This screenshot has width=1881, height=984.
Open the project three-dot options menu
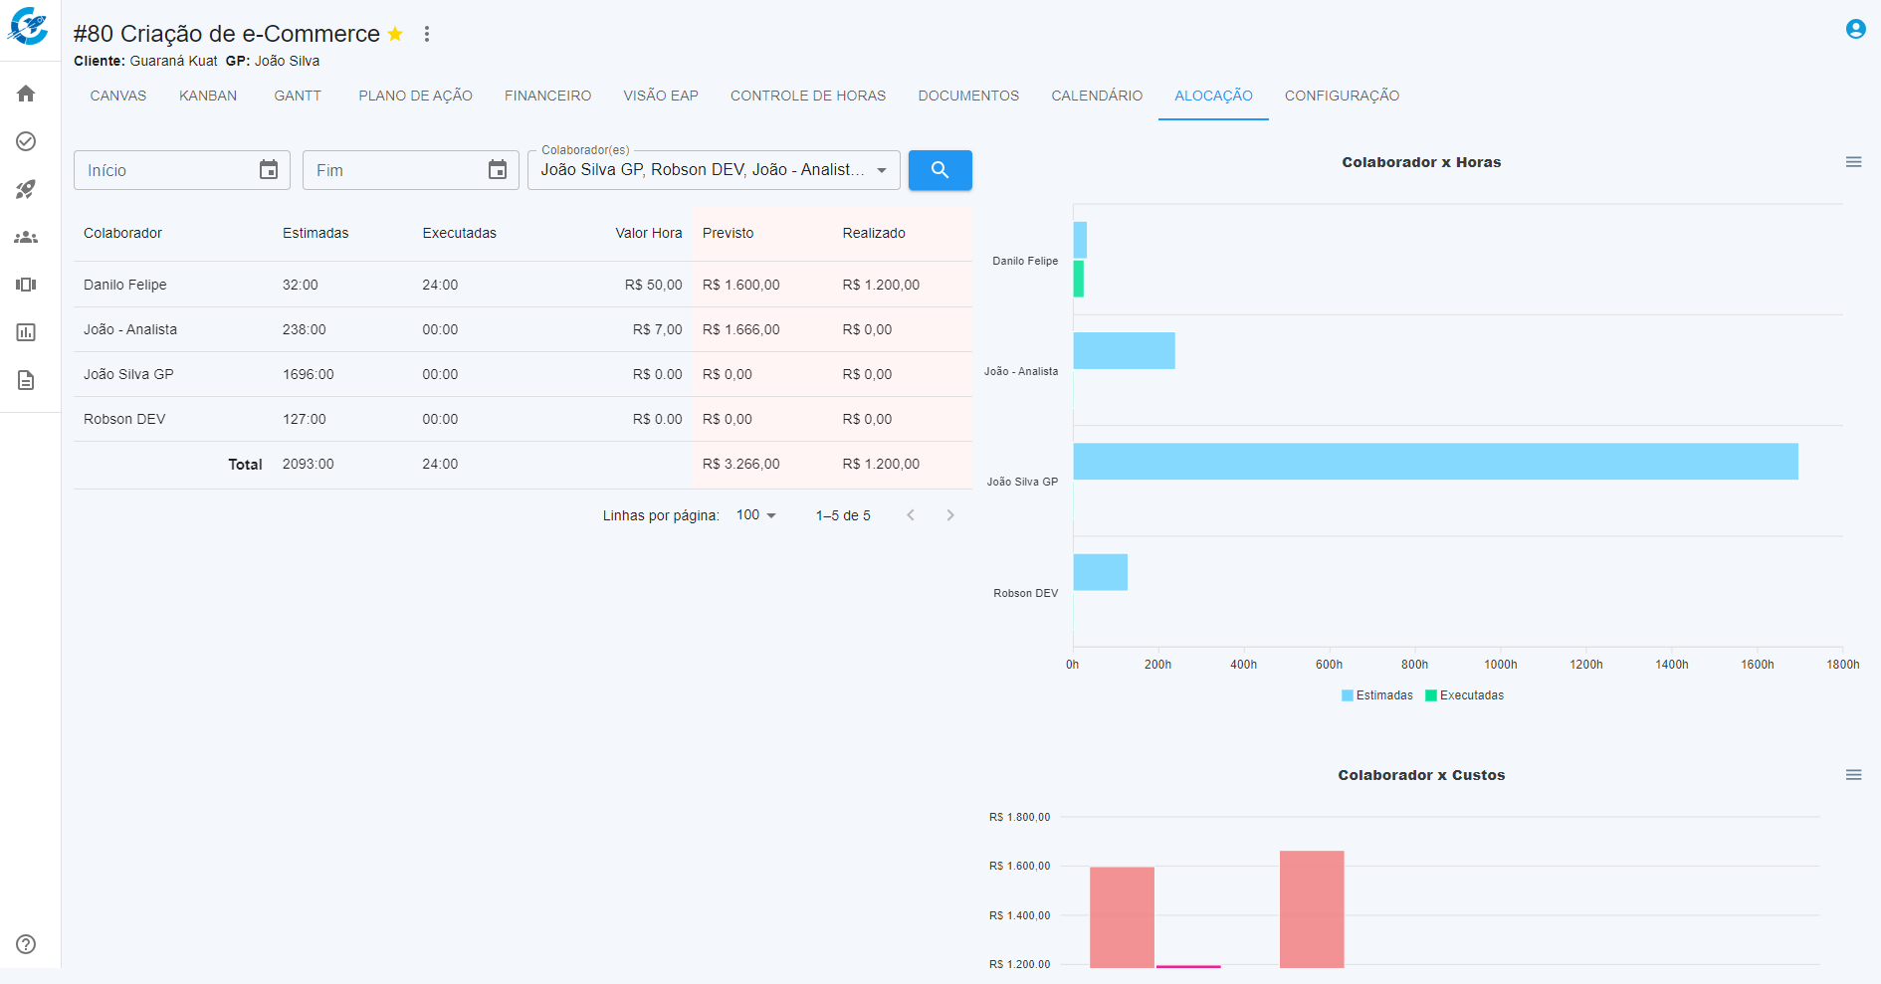tap(427, 34)
